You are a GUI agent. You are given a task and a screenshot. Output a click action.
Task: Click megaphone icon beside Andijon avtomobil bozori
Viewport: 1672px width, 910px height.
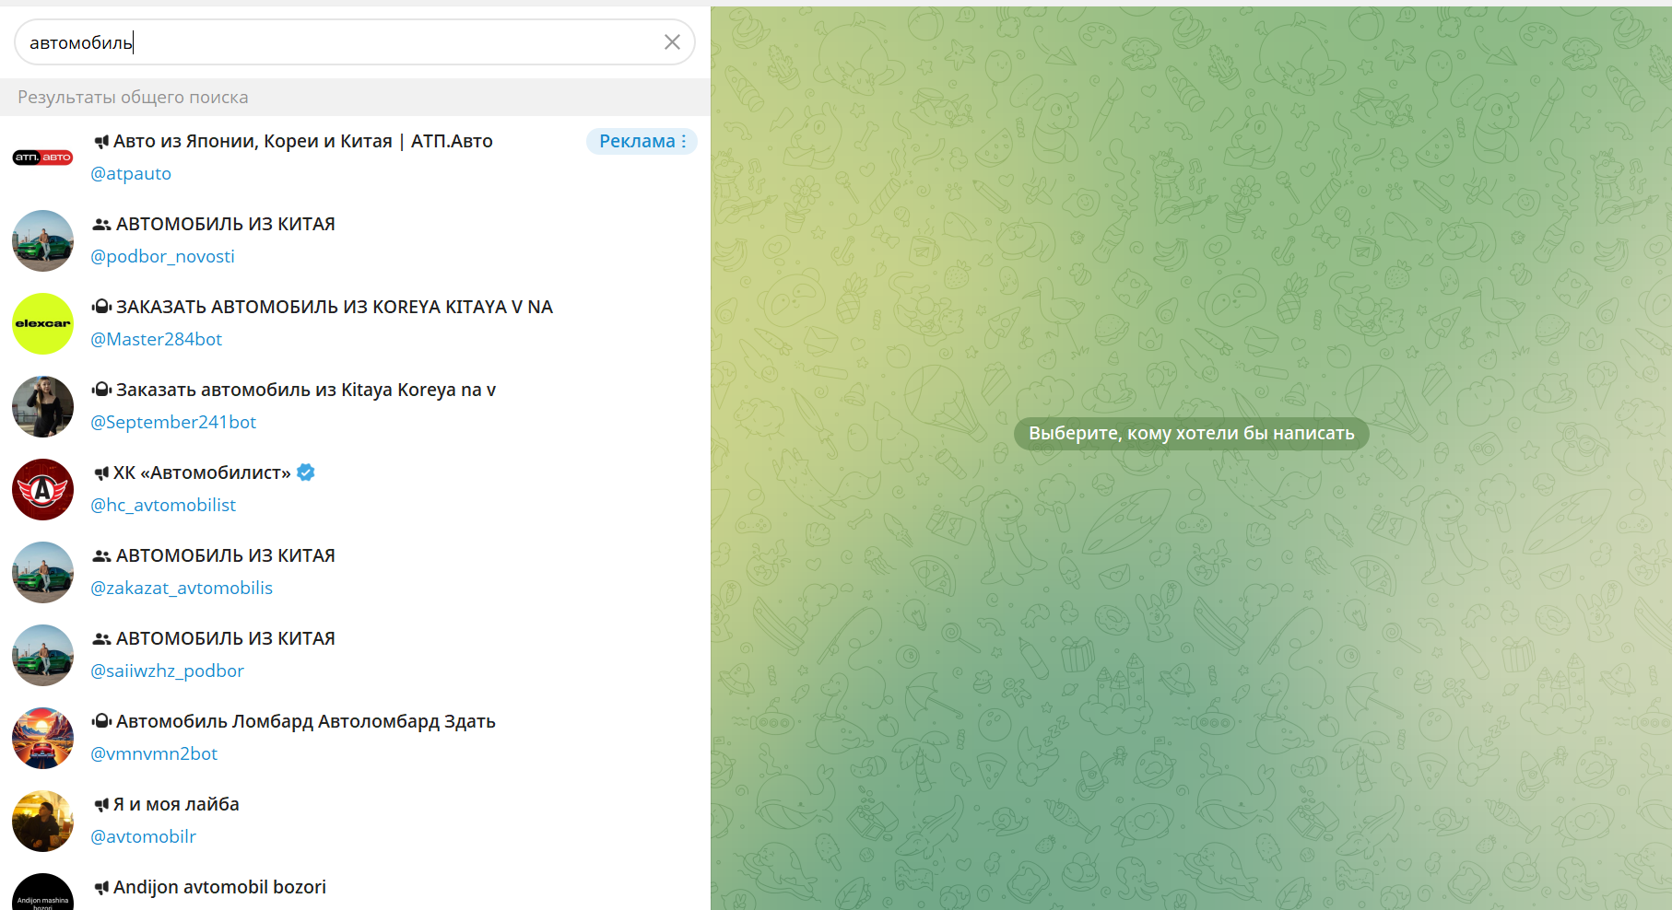(101, 887)
